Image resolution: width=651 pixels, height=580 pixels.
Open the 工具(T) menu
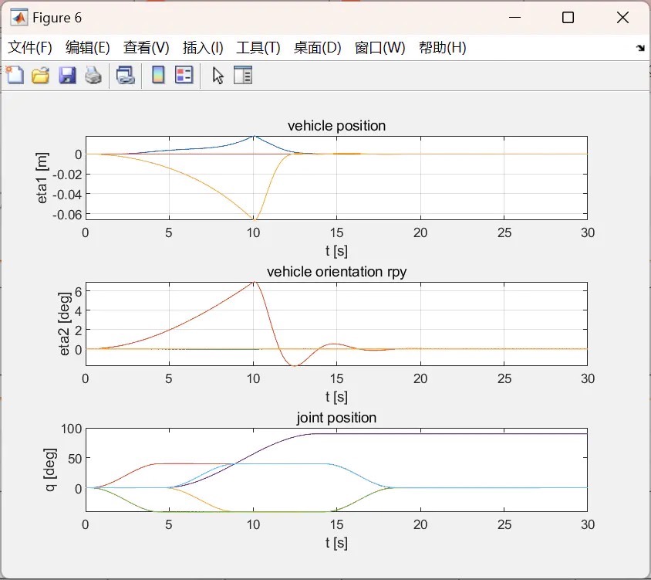point(258,47)
